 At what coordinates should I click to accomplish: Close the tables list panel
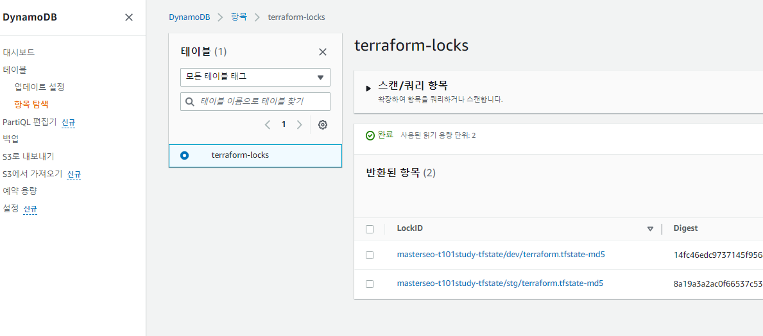pyautogui.click(x=323, y=52)
